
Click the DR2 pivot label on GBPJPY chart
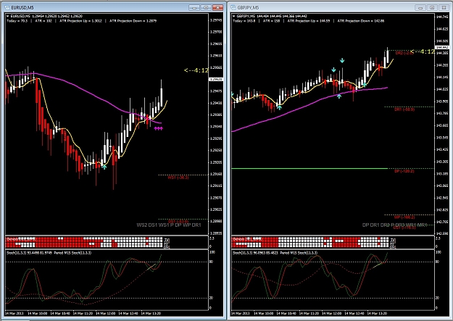(x=404, y=53)
